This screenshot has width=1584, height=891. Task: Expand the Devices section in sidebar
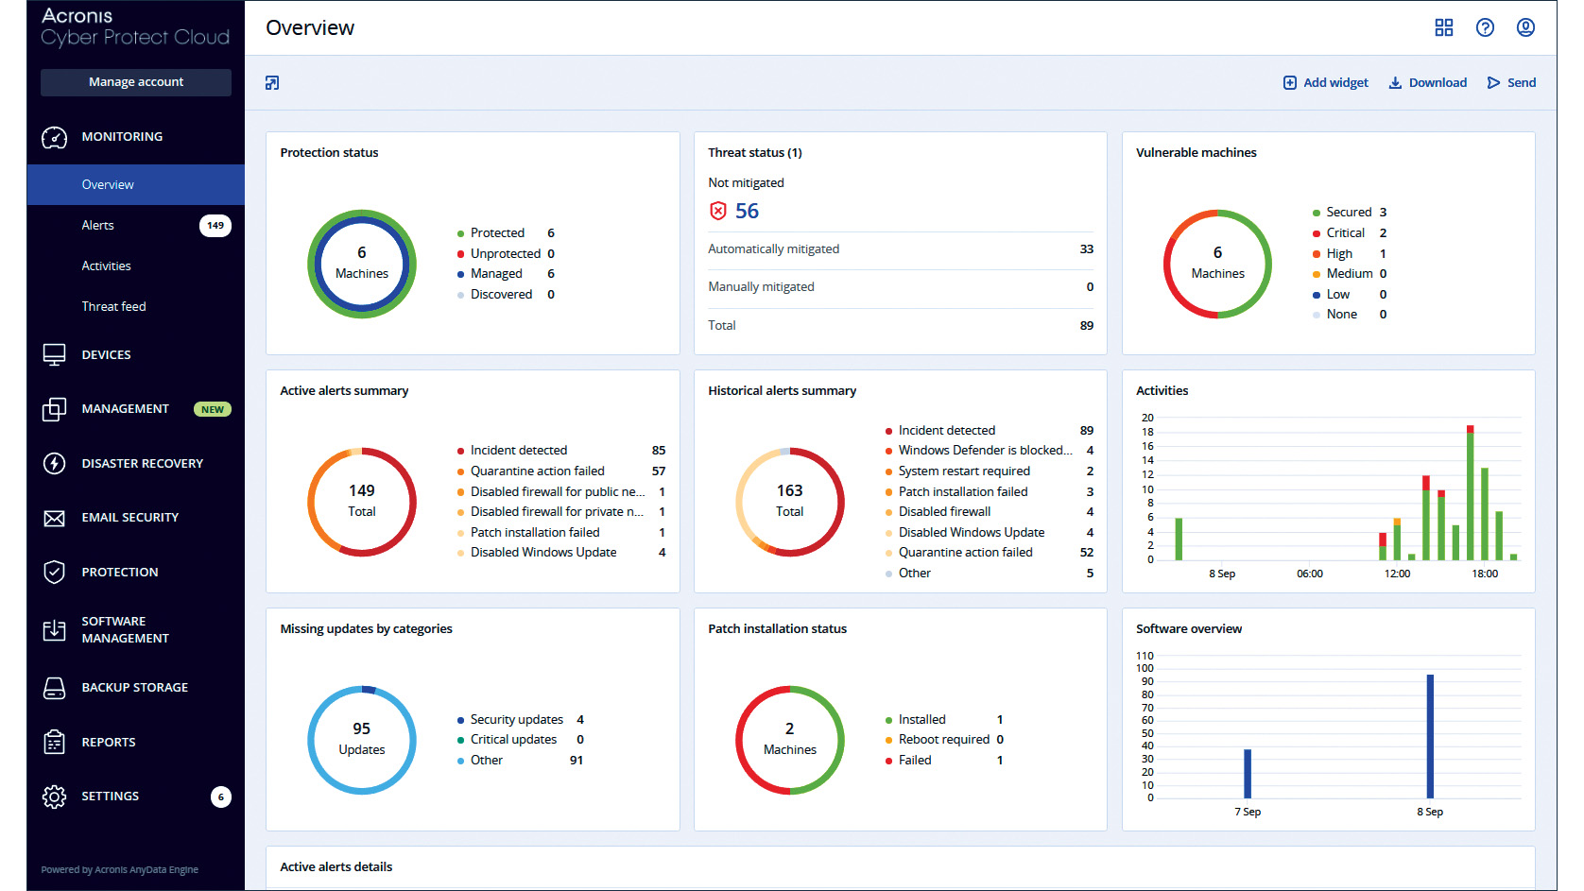coord(106,355)
